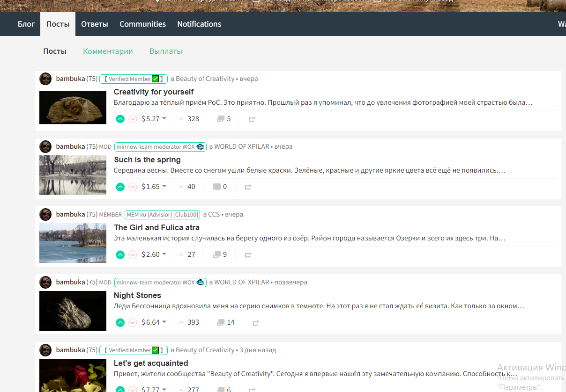The width and height of the screenshot is (566, 392).
Task: Upvote the "Night Stones" post
Action: coord(120,322)
